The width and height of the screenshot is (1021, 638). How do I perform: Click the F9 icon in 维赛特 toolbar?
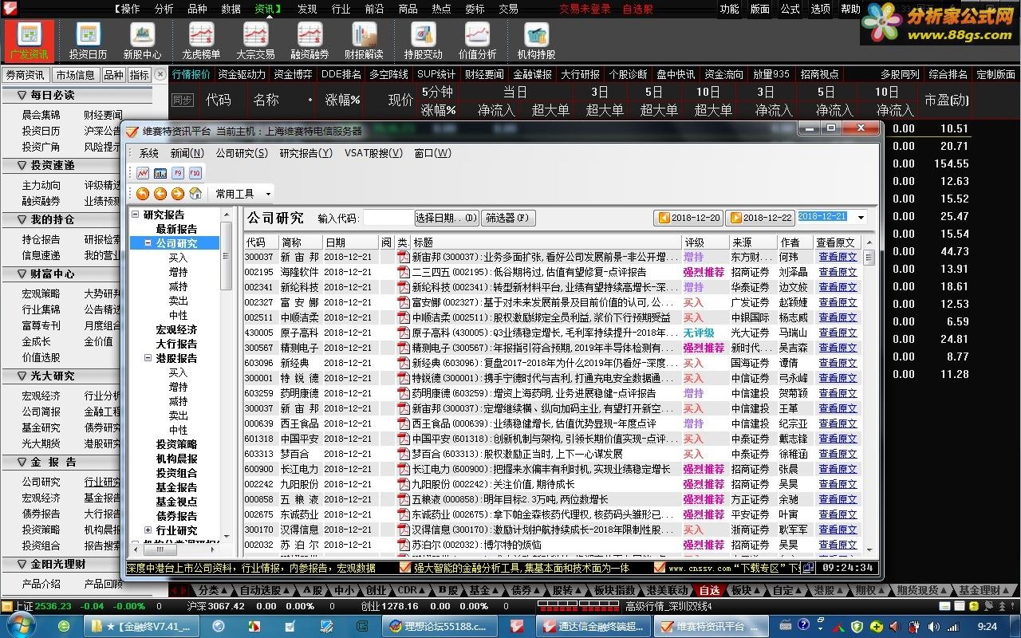click(178, 172)
